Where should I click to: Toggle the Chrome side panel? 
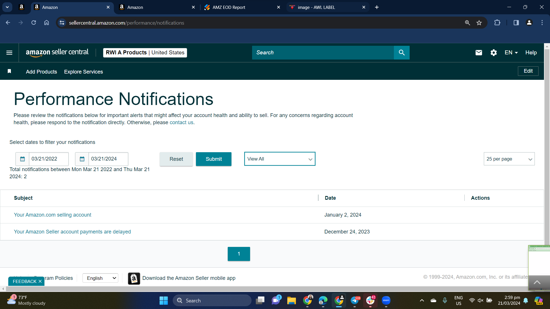tap(516, 23)
